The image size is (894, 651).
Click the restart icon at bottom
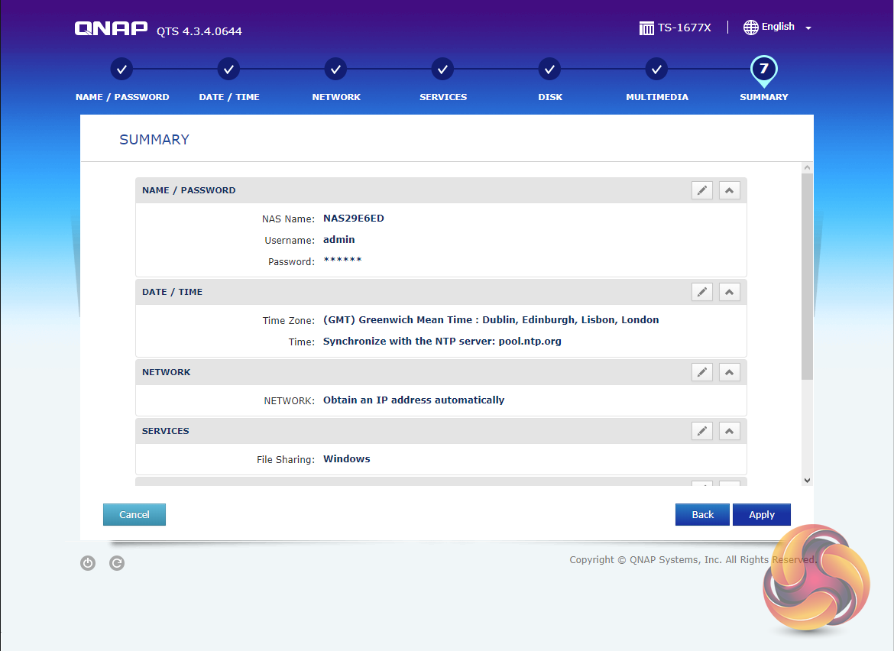coord(117,563)
